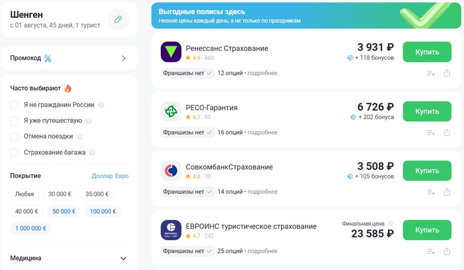This screenshot has width=464, height=270.
Task: Click Франшизы нет badge of ЕВРОИНС
Action: point(188,251)
